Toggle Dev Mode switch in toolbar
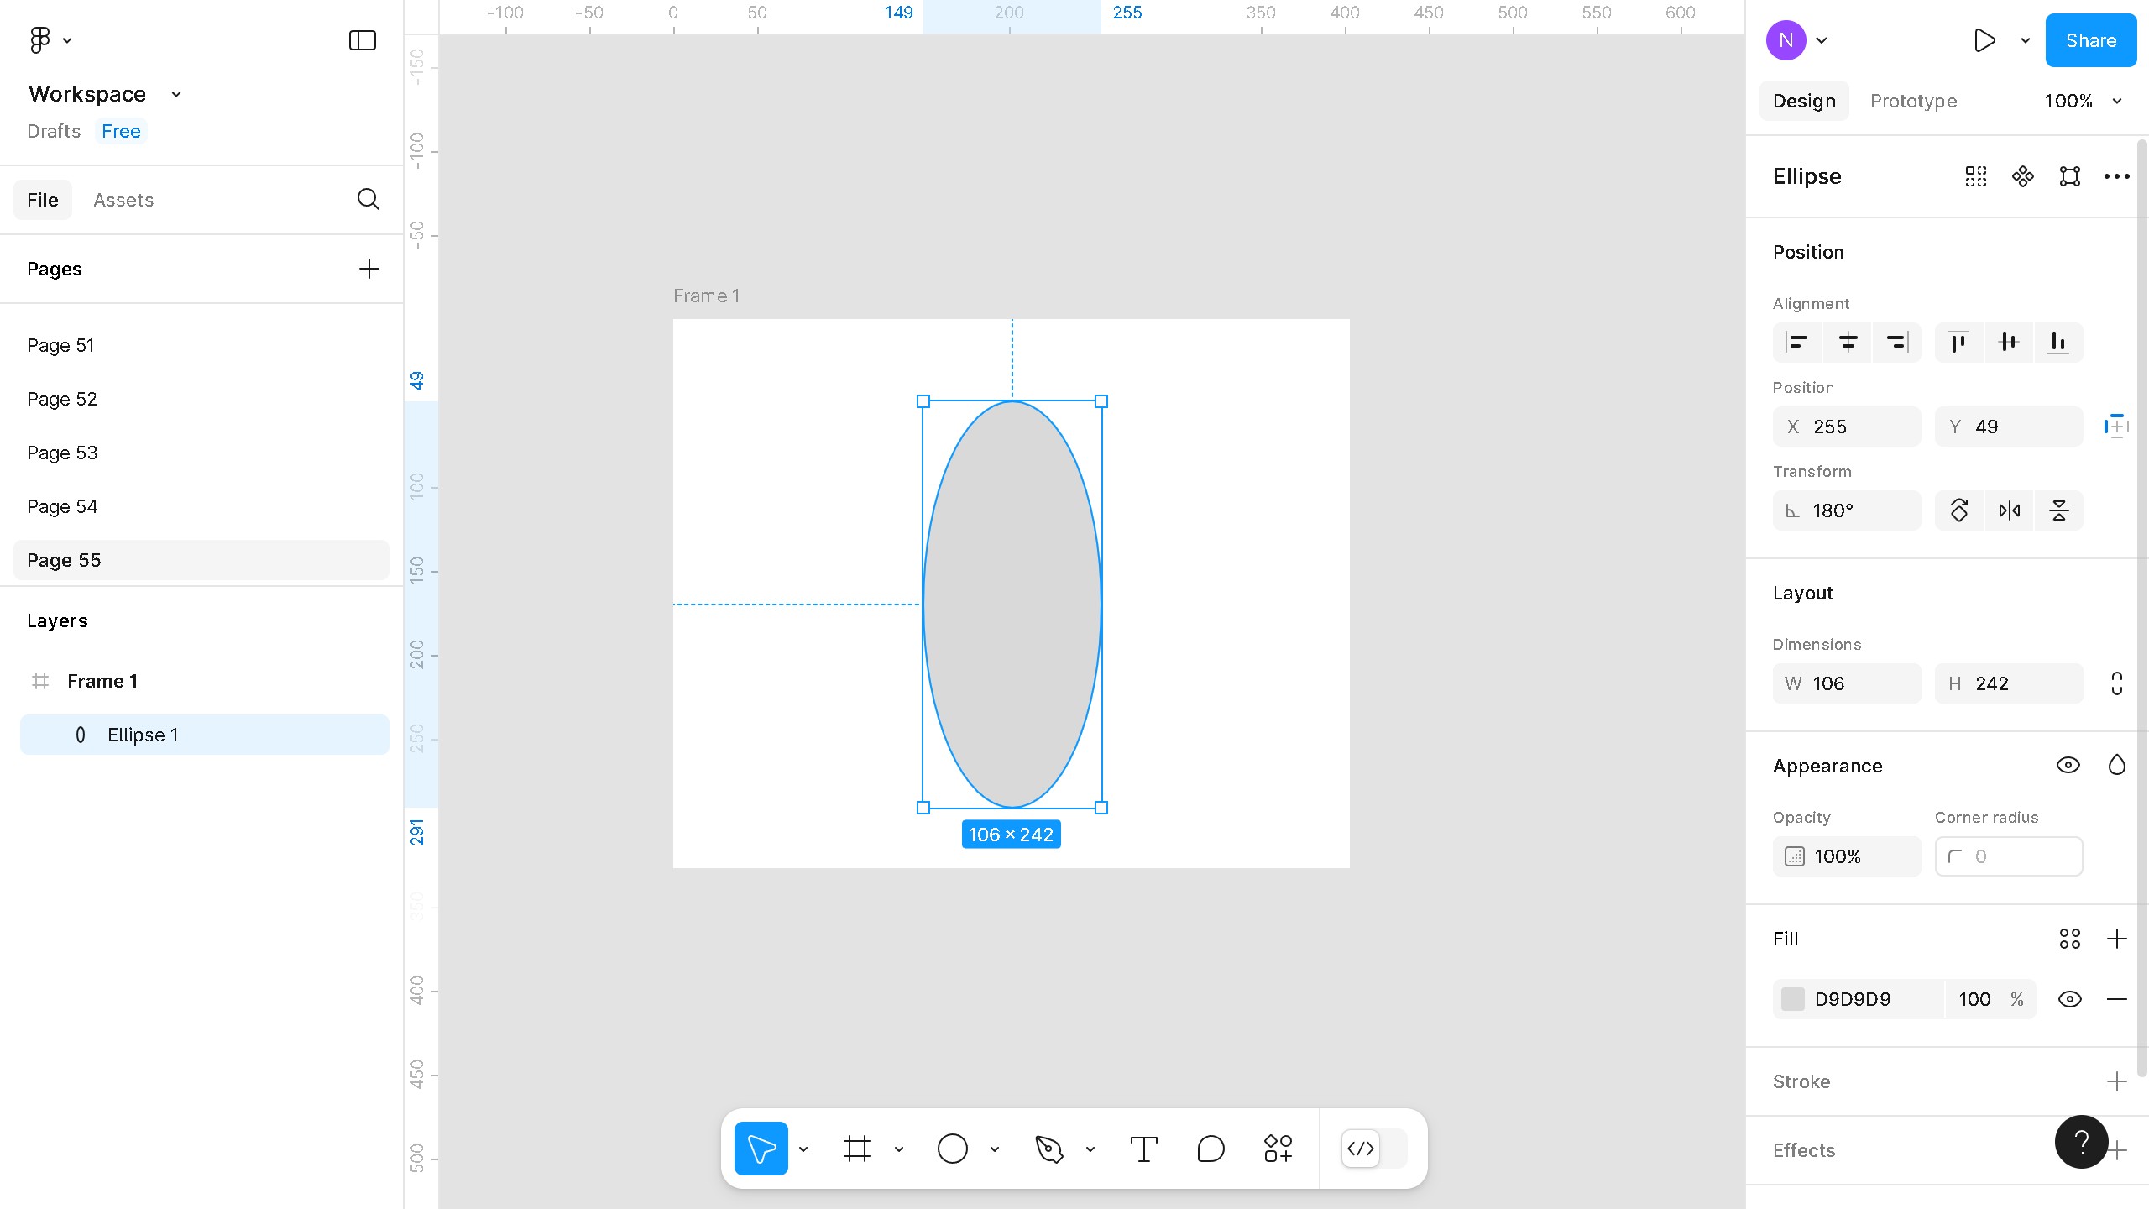 click(1375, 1149)
